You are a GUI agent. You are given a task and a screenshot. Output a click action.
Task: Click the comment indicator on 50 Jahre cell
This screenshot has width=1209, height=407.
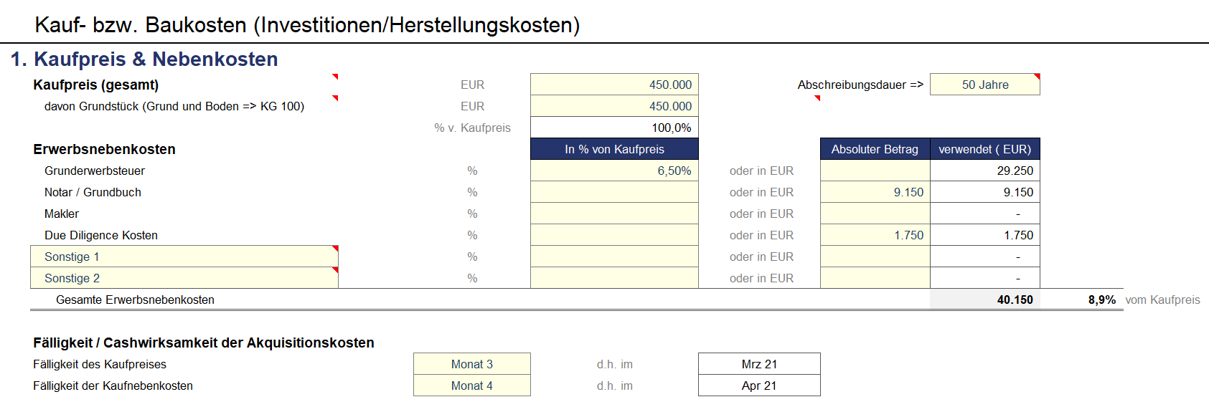click(1037, 76)
